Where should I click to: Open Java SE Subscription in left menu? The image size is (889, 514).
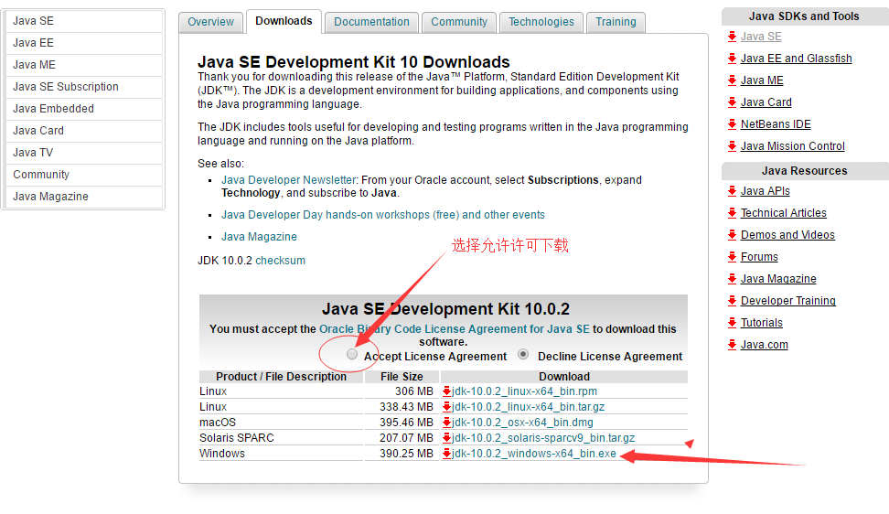(83, 87)
